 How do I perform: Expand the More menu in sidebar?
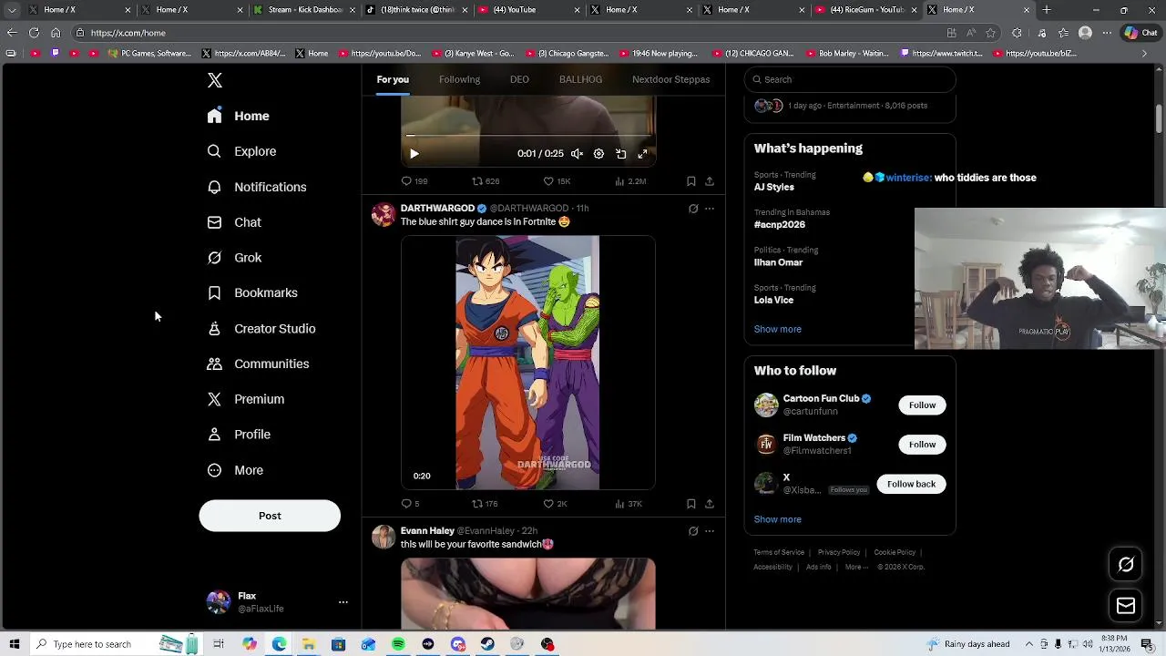click(x=236, y=470)
